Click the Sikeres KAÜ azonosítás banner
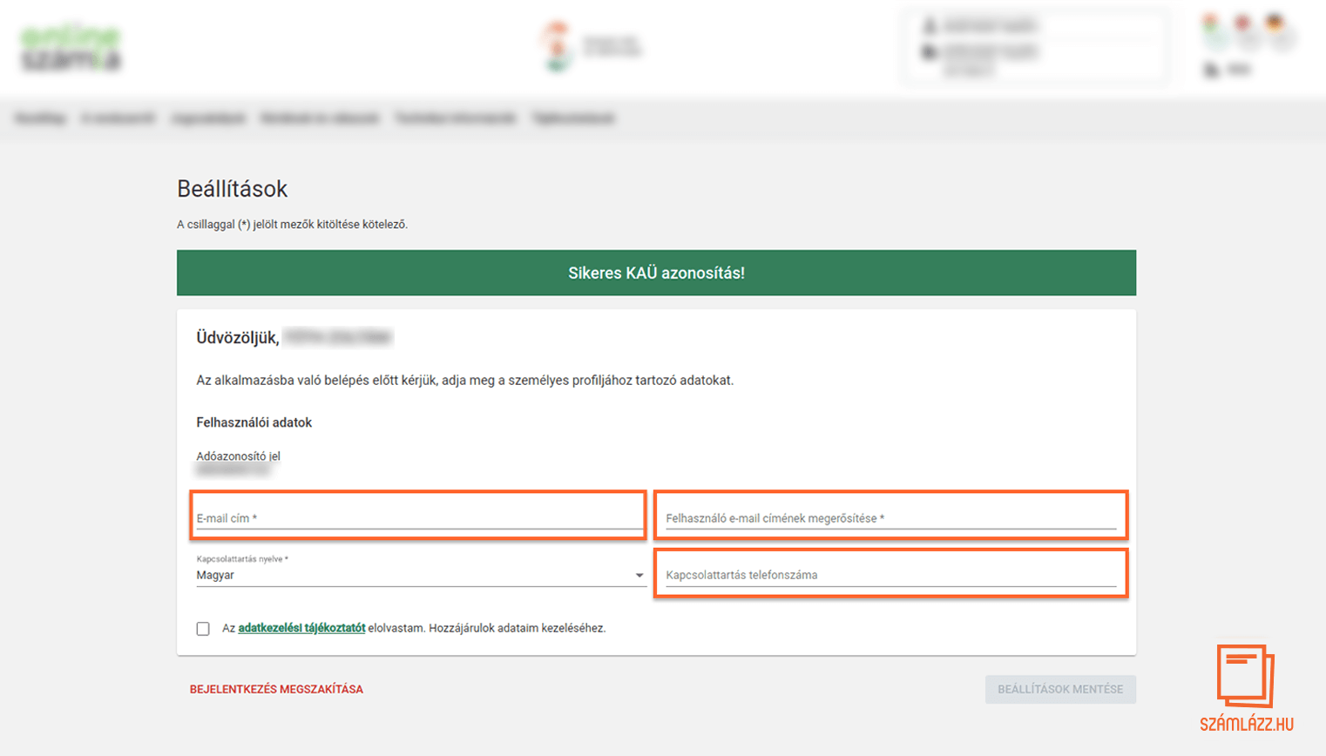Viewport: 1326px width, 756px height. point(656,273)
